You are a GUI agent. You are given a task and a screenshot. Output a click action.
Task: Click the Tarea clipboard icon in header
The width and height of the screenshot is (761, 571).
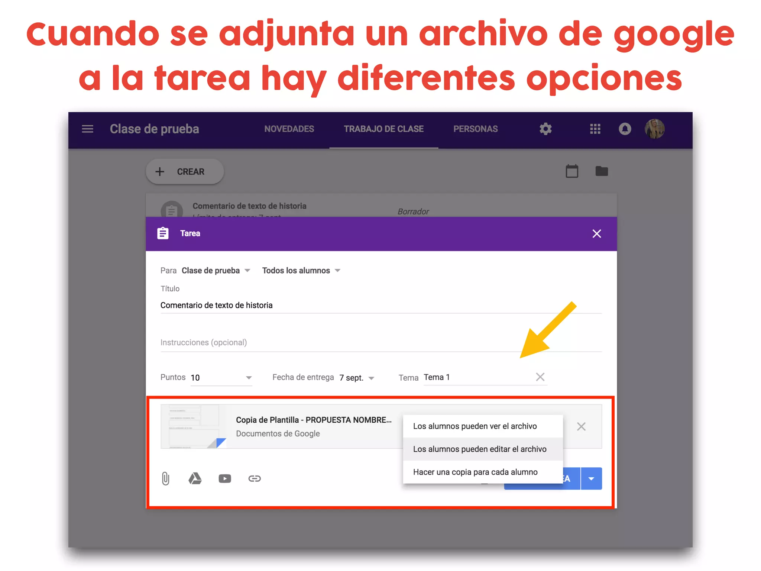pyautogui.click(x=163, y=233)
